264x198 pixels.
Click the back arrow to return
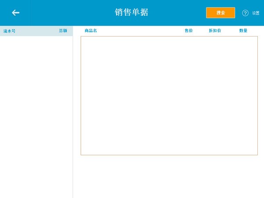(x=15, y=13)
